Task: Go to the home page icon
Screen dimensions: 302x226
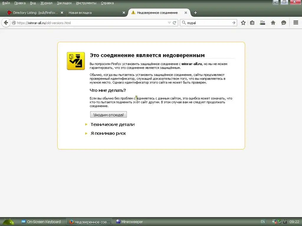Action: point(273,23)
